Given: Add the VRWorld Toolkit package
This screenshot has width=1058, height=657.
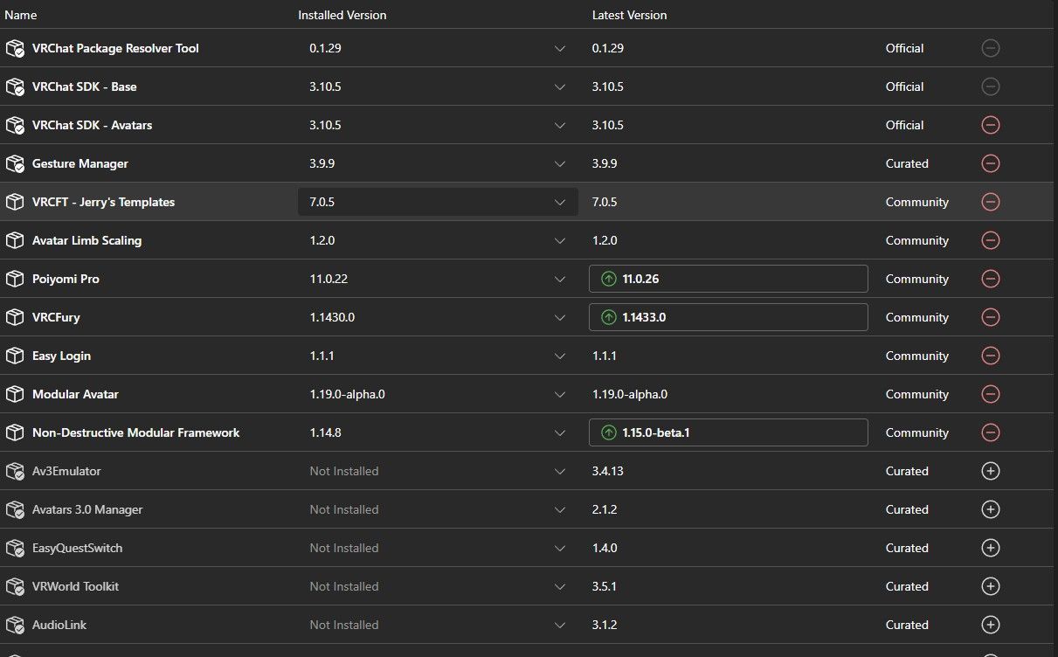Looking at the screenshot, I should point(990,586).
